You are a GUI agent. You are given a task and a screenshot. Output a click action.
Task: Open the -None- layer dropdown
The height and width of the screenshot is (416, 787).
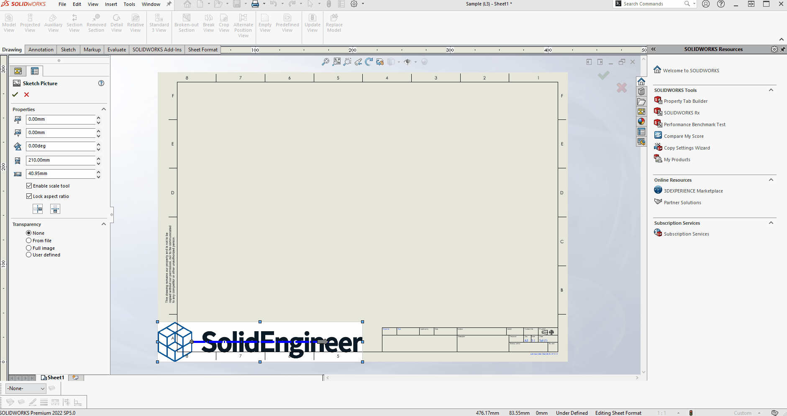(x=26, y=388)
